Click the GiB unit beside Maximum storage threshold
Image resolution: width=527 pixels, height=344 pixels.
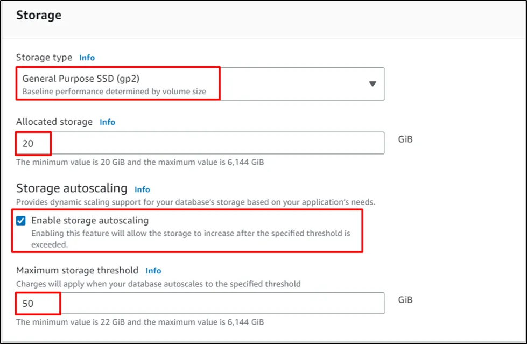(x=405, y=300)
